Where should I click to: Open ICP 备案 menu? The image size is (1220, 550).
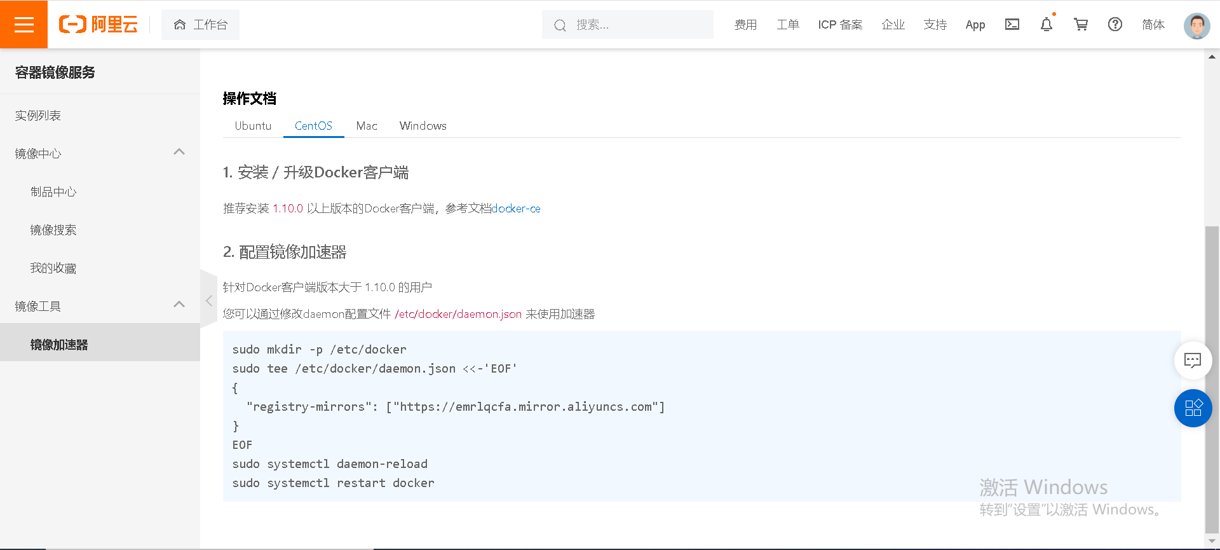click(840, 25)
